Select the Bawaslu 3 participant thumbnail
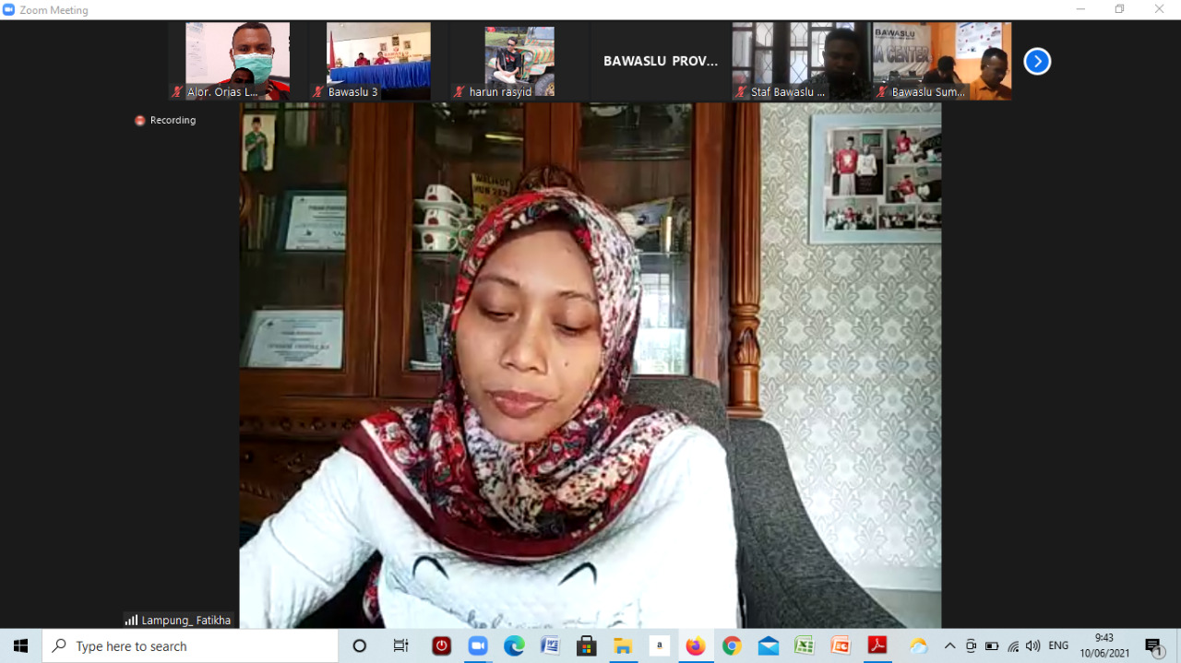The image size is (1181, 663). (379, 61)
